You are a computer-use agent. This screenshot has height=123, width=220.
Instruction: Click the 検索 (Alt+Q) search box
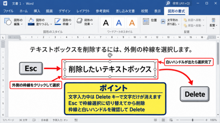[178, 3]
